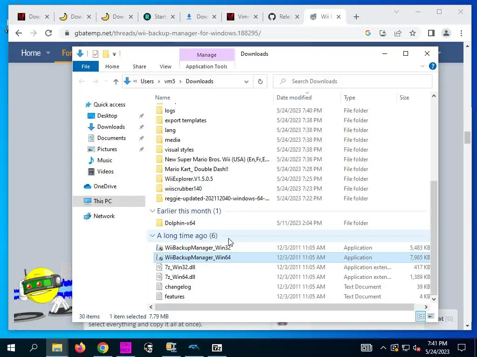
Task: Select the WiiBackupManager_Win32 application
Action: 198,248
